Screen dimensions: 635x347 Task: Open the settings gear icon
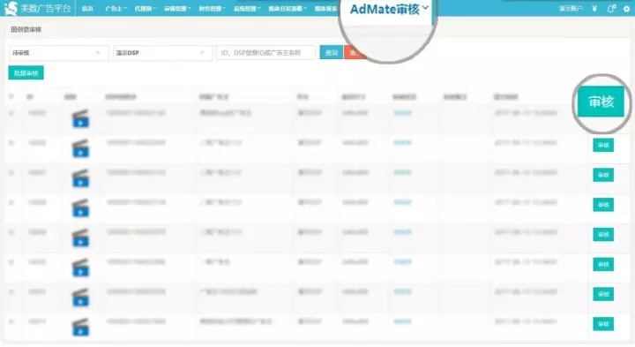pyautogui.click(x=626, y=8)
